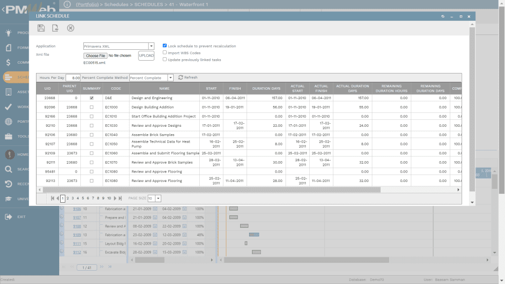This screenshot has height=284, width=505.
Task: Open Percent Complete Method dropdown
Action: click(x=170, y=77)
